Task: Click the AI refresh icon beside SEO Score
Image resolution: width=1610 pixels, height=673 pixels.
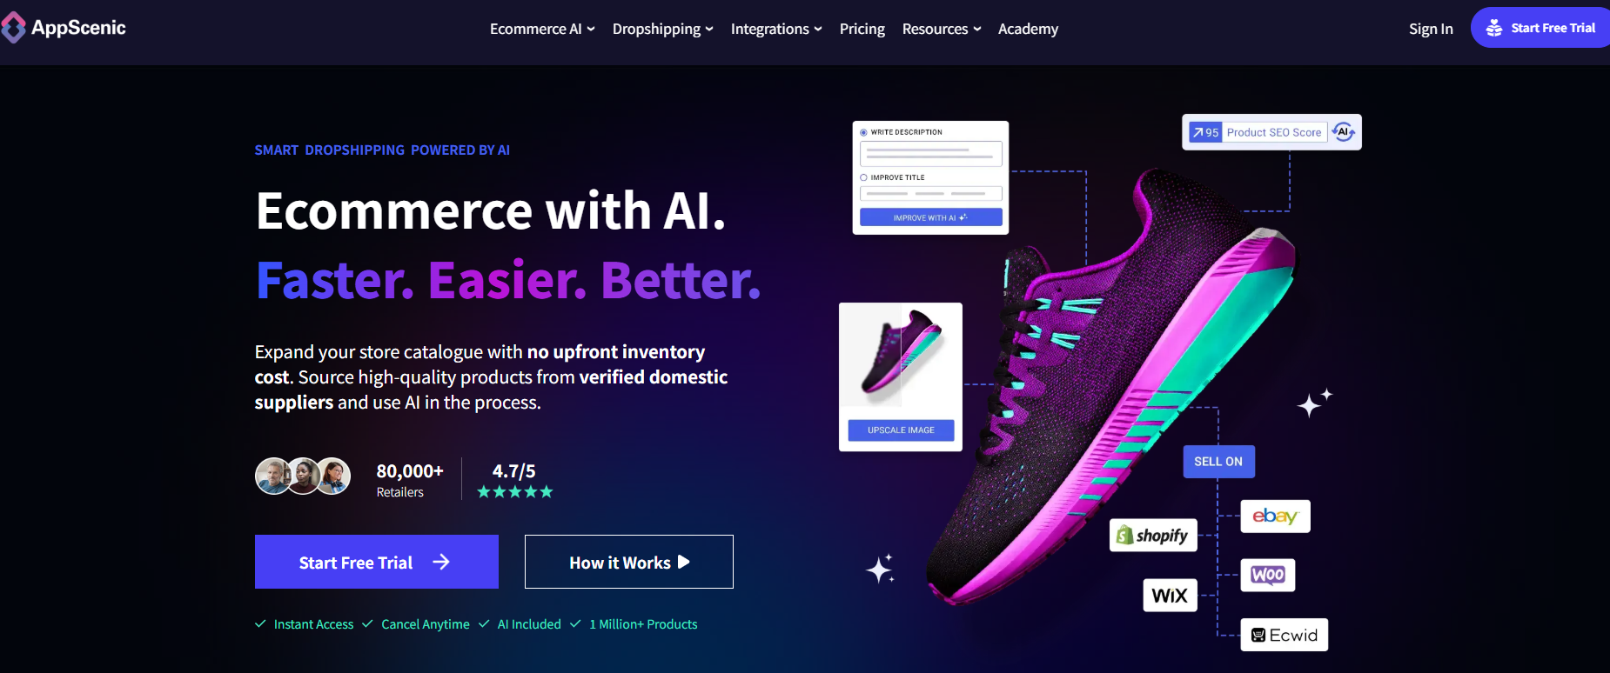Action: (x=1343, y=132)
